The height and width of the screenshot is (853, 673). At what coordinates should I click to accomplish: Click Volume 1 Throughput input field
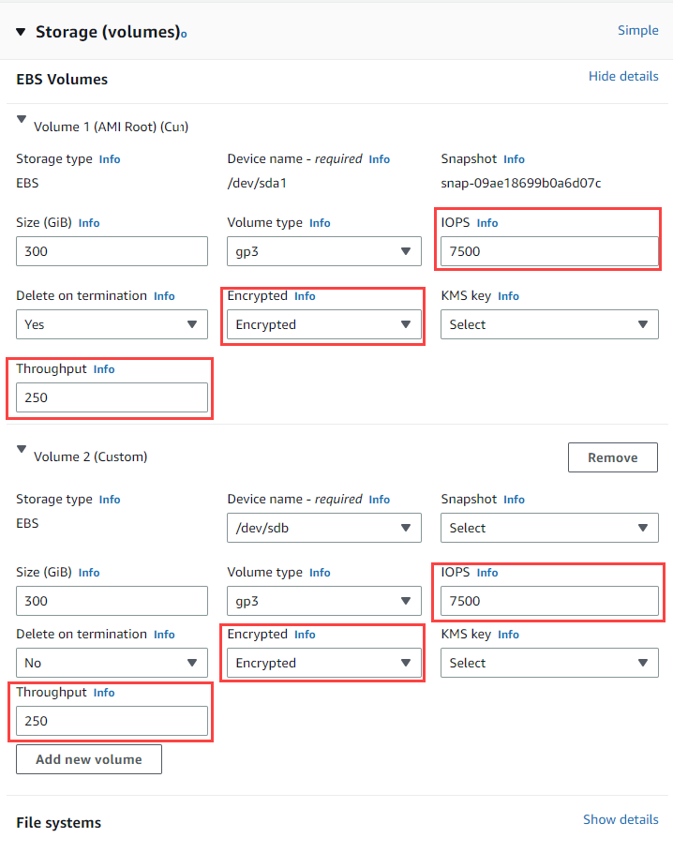click(x=112, y=397)
